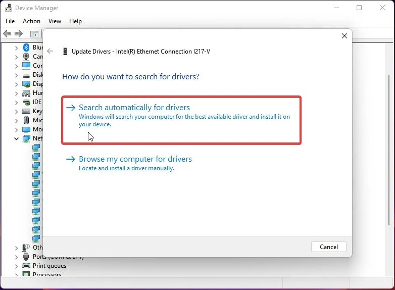
Task: Click the Cancel button
Action: click(329, 247)
